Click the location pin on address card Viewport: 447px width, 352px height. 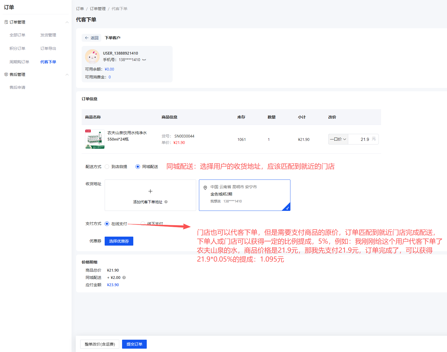205,188
